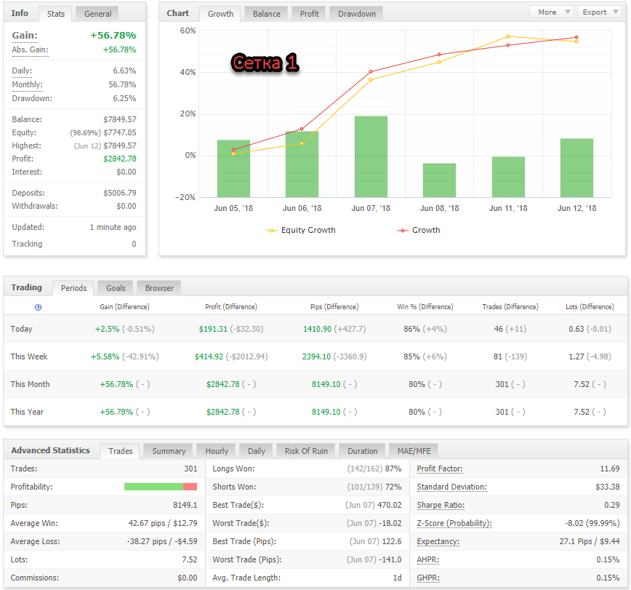
Task: Click the Updated 1 minute ago text
Action: coord(113,227)
